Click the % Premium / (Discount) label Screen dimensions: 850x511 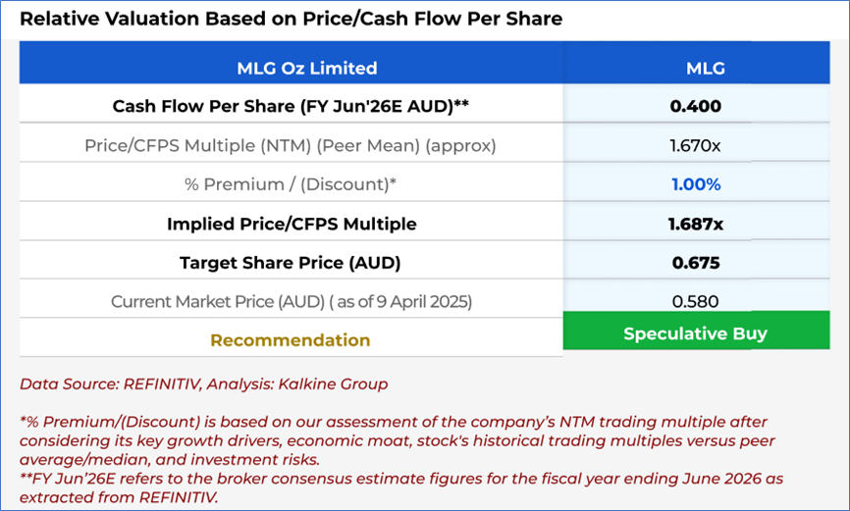tap(290, 184)
